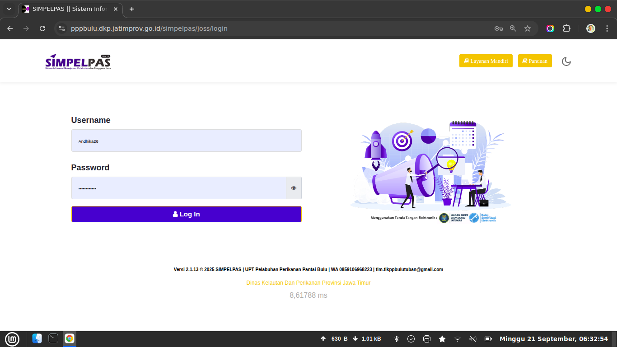617x347 pixels.
Task: Open the Chrome three-dot menu
Action: 607,28
